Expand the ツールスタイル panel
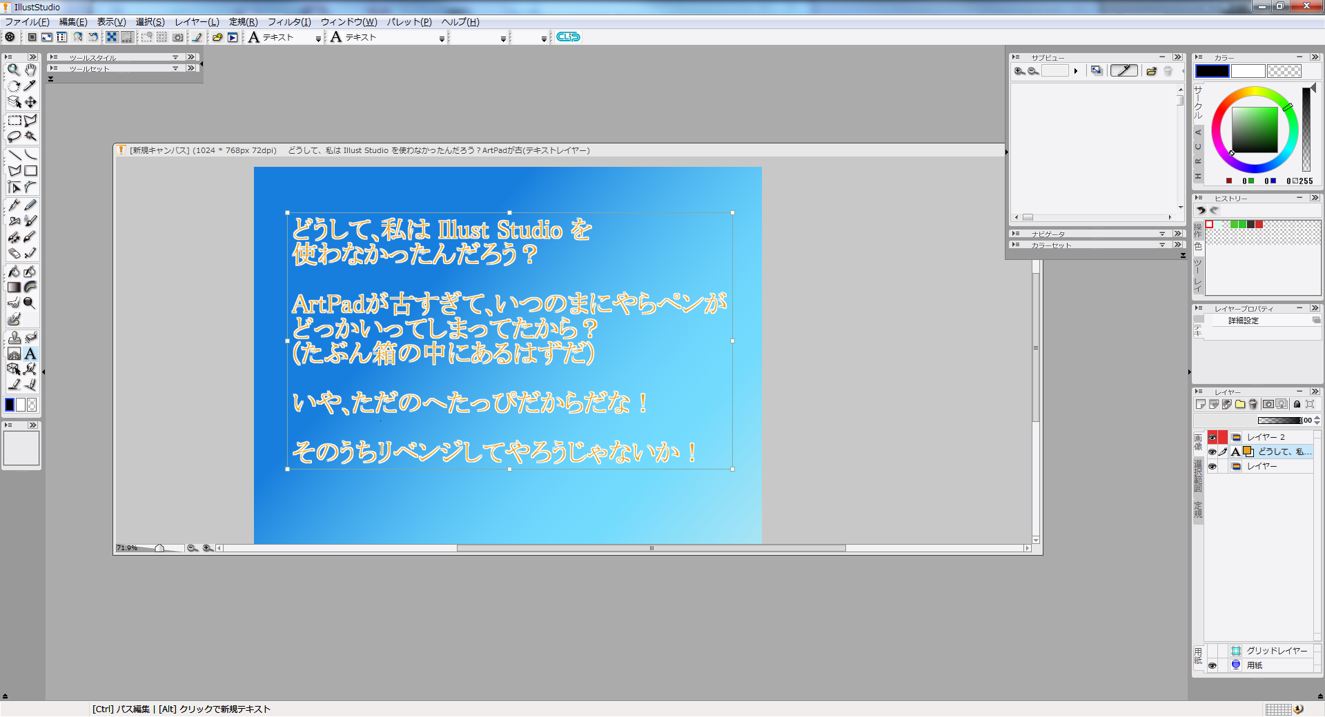The height and width of the screenshot is (717, 1325). pyautogui.click(x=175, y=57)
